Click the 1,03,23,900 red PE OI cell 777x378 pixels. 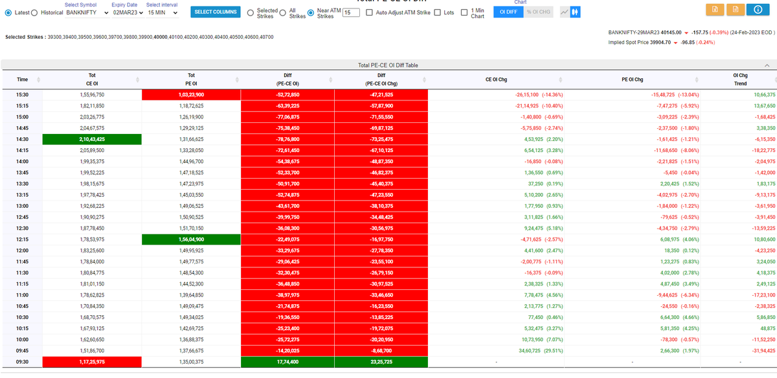coord(190,94)
